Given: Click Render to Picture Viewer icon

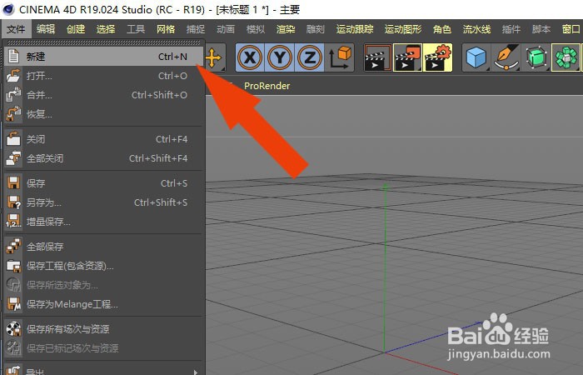Looking at the screenshot, I should (x=407, y=57).
